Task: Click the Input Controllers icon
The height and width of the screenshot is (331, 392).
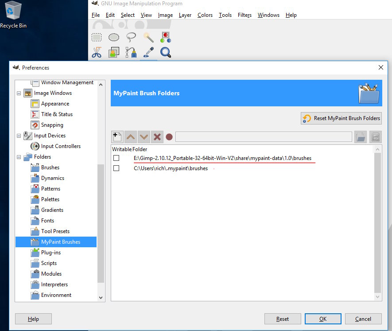Action: tap(35, 146)
